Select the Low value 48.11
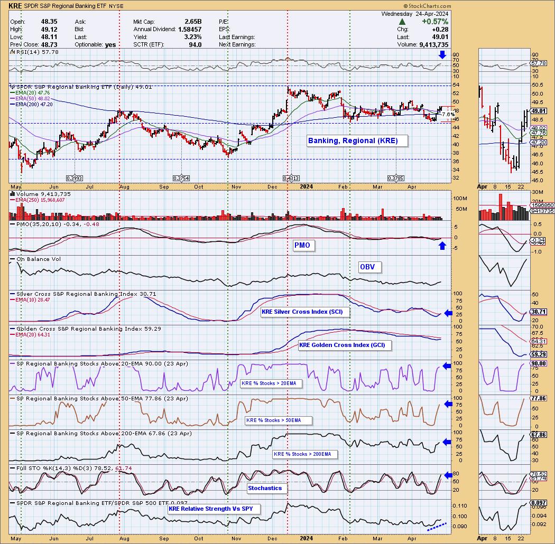This screenshot has height=544, width=555. [49, 37]
